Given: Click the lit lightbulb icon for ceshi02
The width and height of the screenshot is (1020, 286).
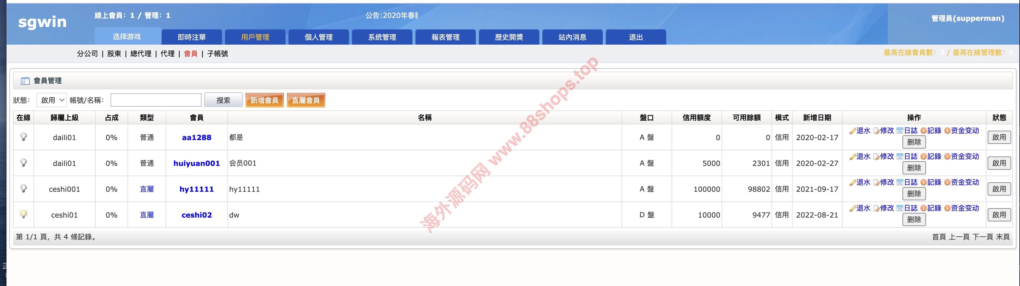Looking at the screenshot, I should (x=24, y=214).
